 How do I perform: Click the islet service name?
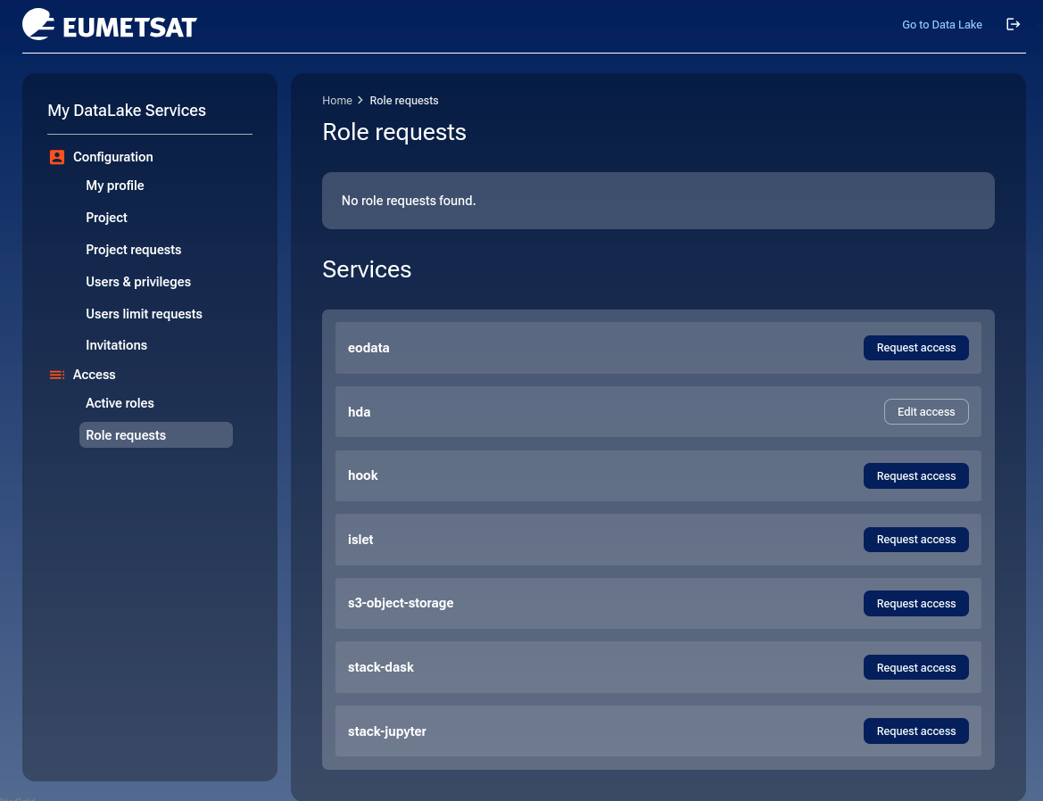(360, 540)
